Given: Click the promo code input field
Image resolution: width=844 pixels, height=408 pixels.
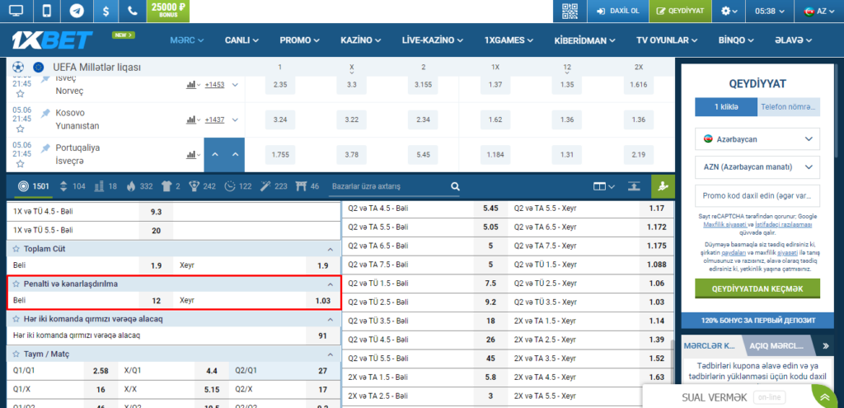Looking at the screenshot, I should click(x=757, y=196).
